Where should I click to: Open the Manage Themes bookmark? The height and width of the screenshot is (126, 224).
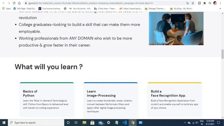pyautogui.click(x=155, y=8)
